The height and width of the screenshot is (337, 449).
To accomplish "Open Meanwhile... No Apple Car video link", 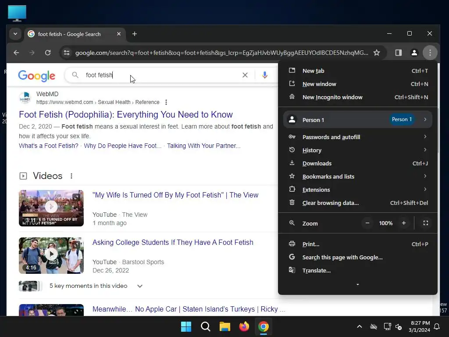I will 189,309.
